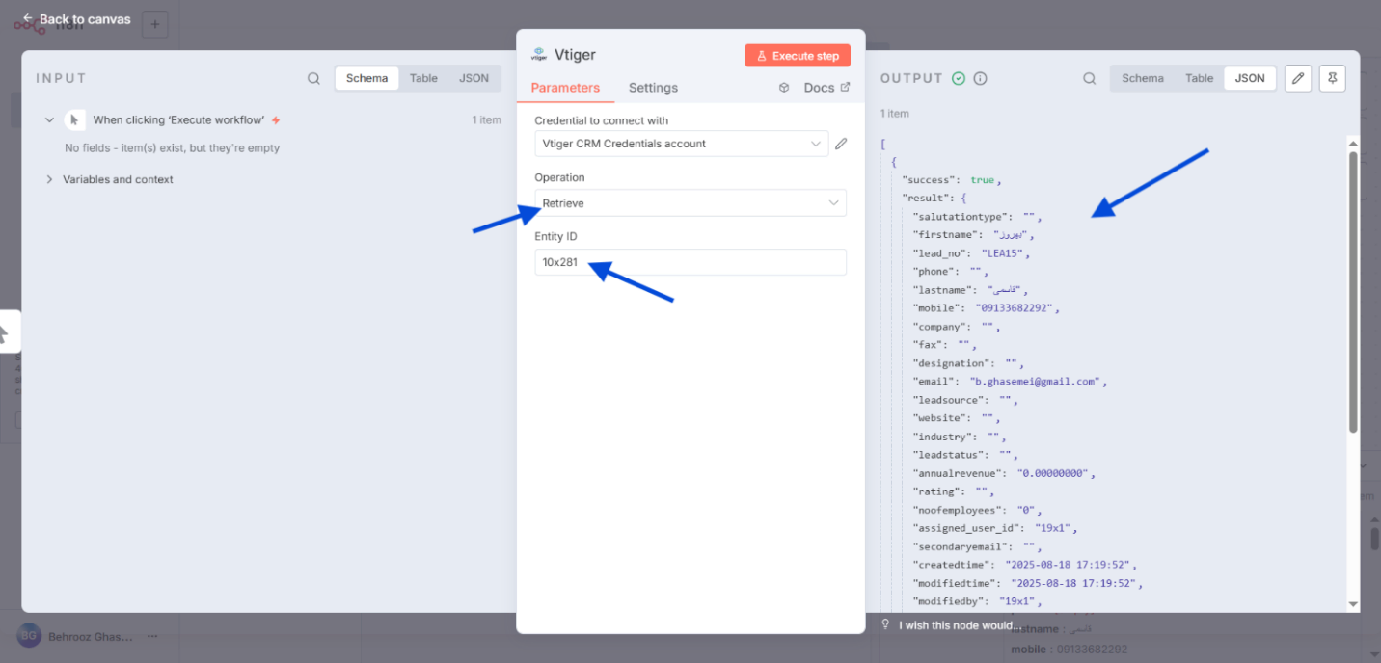
Task: Open the Vtiger CRM Credentials account dropdown
Action: click(681, 144)
